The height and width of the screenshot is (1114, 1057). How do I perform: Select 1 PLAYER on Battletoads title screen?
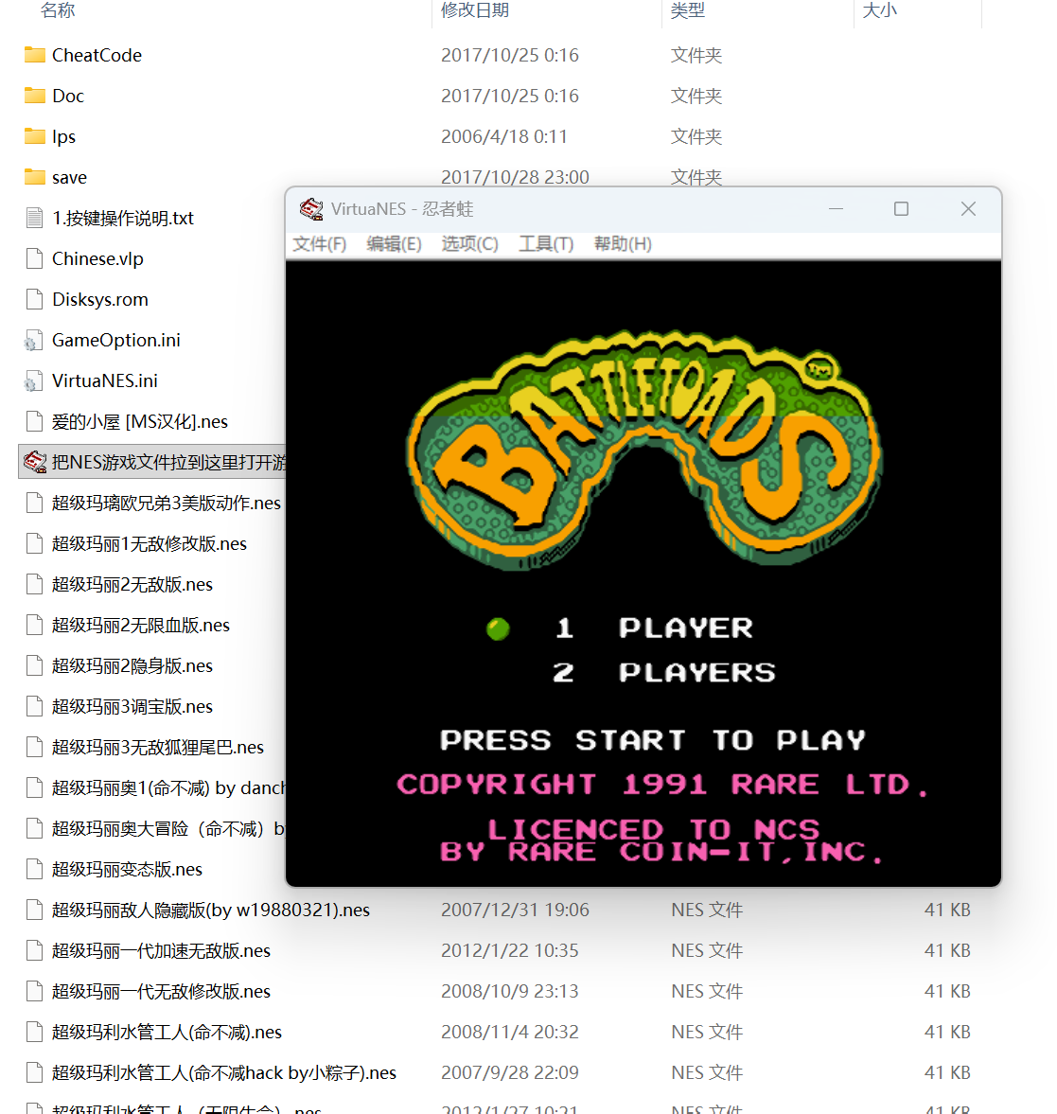(654, 628)
